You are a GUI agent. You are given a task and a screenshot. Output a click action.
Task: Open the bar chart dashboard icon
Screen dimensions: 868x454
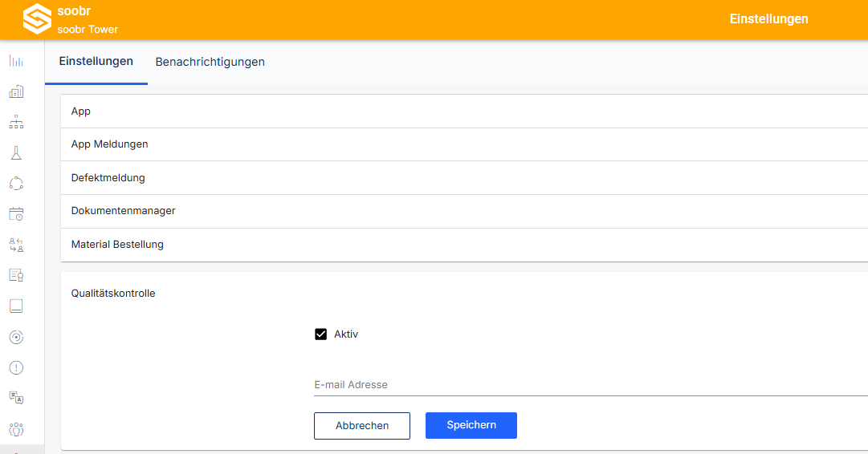click(x=16, y=61)
